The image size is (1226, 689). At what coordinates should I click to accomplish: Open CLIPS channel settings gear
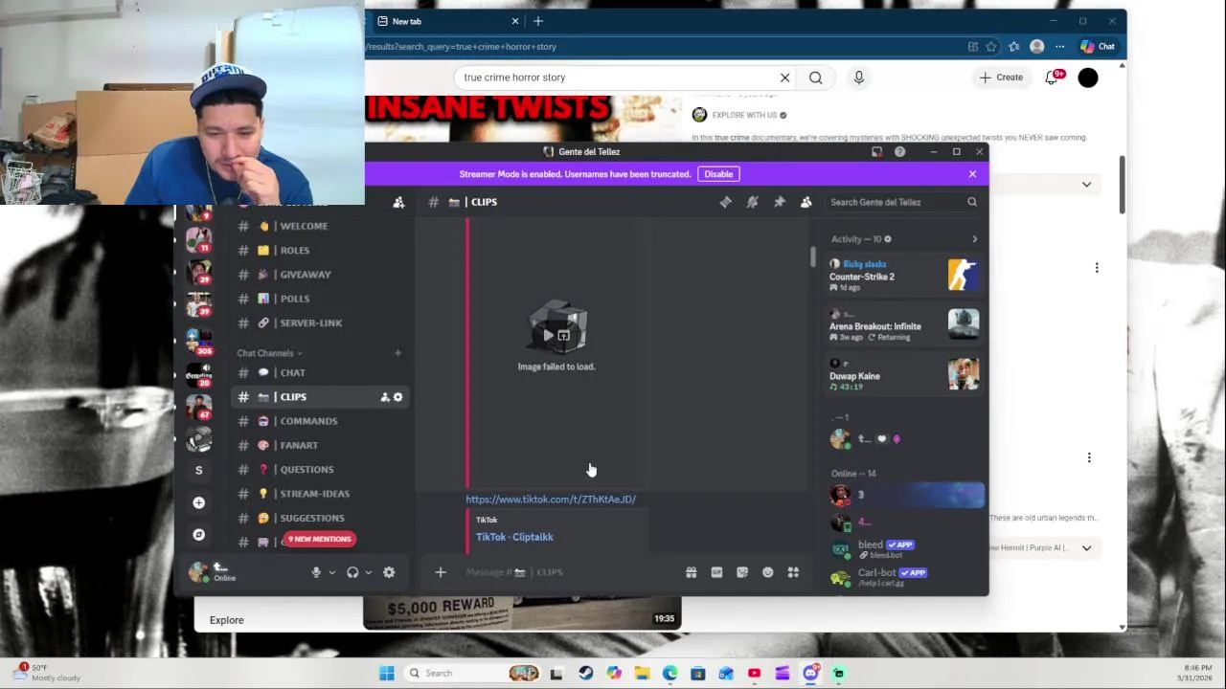[x=398, y=397]
